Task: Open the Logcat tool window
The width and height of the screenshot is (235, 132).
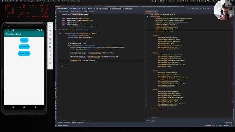Action: [x=81, y=123]
